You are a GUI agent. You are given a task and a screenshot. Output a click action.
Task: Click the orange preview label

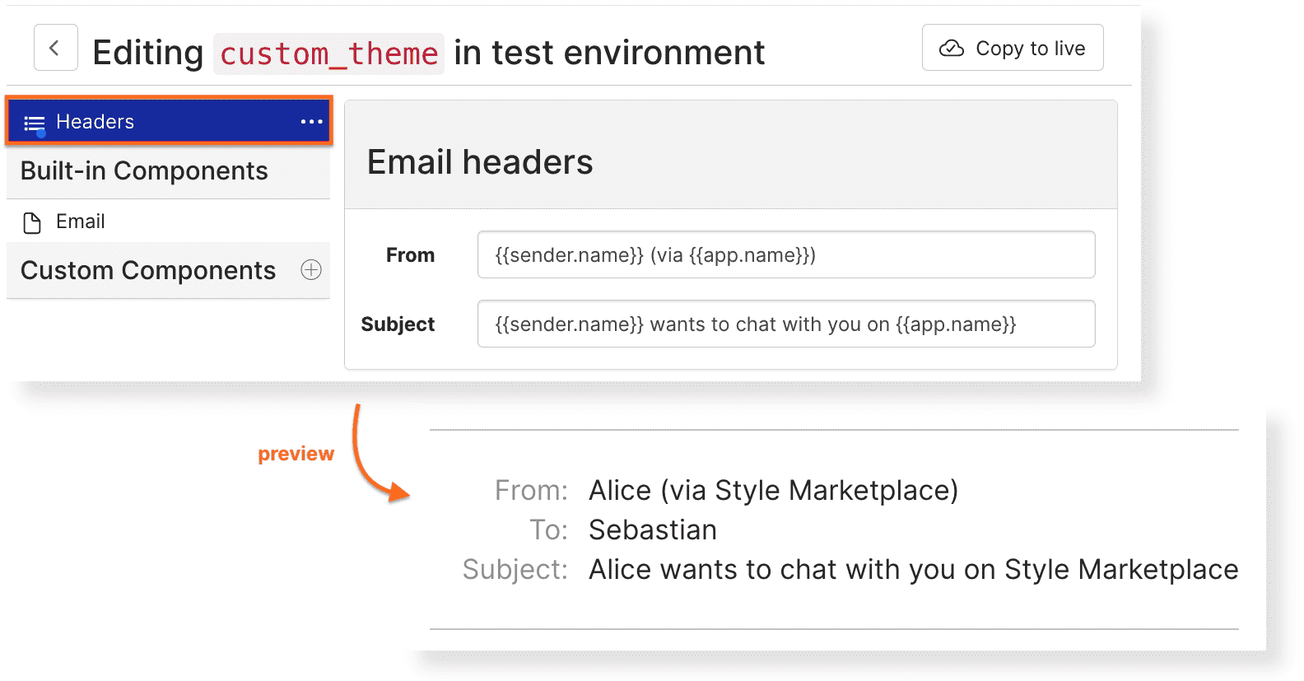click(296, 454)
